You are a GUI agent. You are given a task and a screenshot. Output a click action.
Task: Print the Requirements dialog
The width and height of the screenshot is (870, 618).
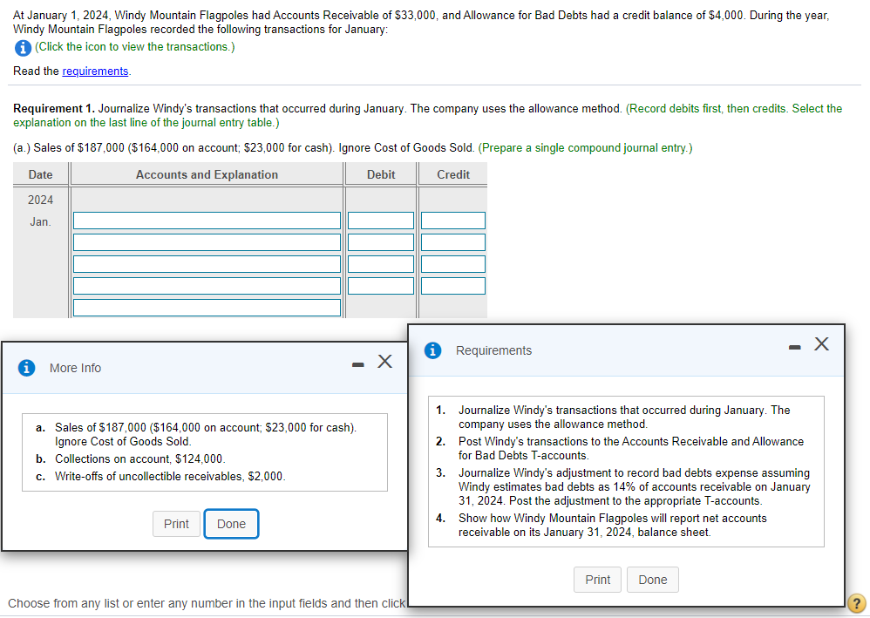[597, 580]
